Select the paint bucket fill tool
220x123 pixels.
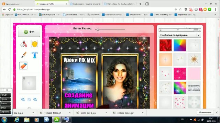(x=23, y=44)
